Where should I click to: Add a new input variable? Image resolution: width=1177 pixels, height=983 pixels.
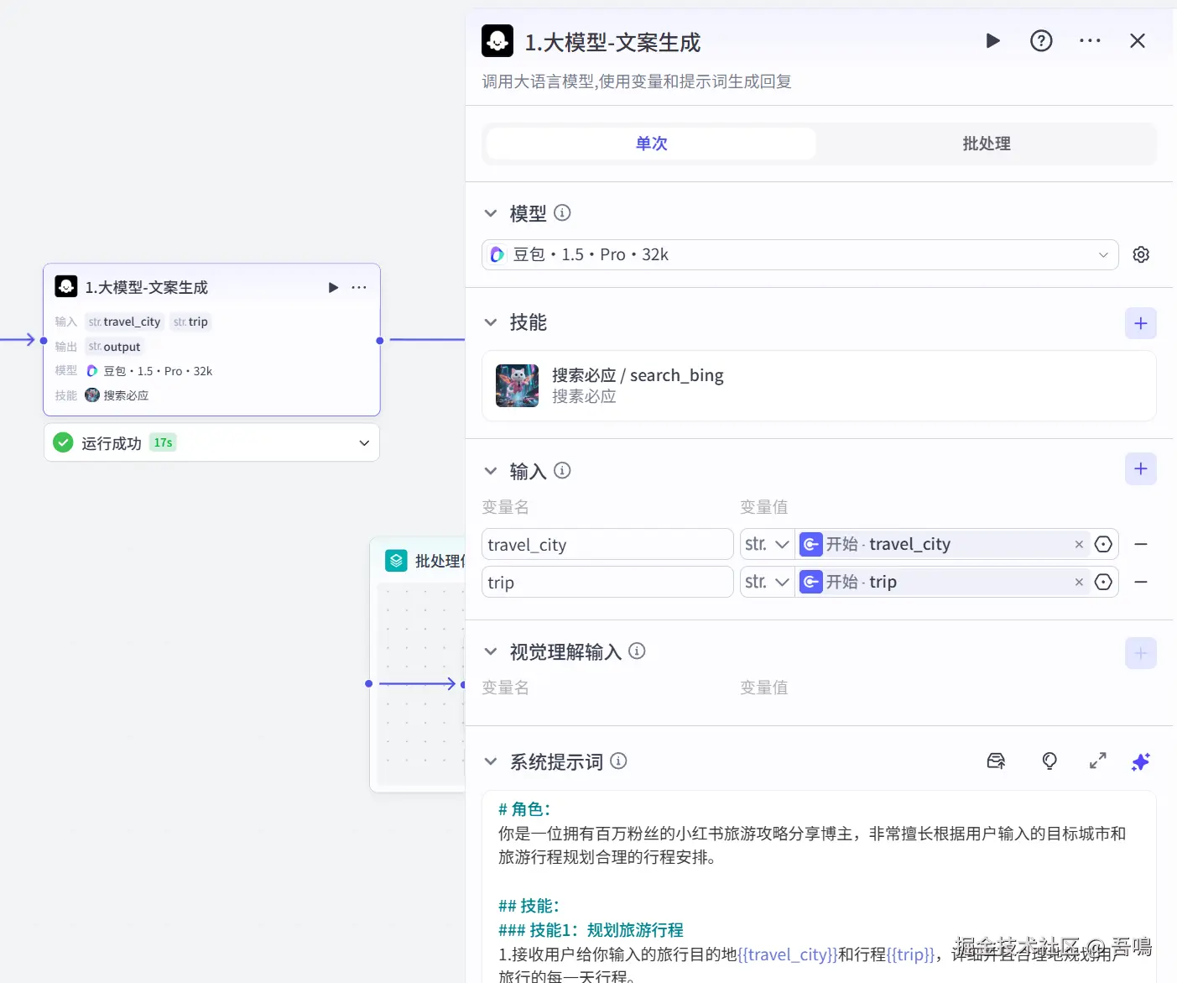click(x=1141, y=469)
